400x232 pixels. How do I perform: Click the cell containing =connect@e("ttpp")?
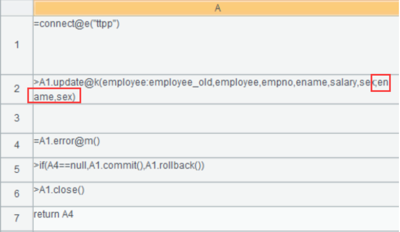[217, 45]
